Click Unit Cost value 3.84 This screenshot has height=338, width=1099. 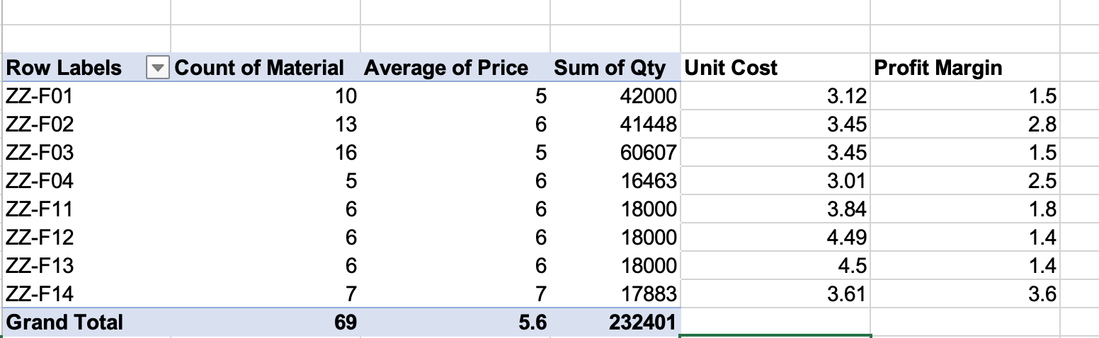tap(846, 209)
